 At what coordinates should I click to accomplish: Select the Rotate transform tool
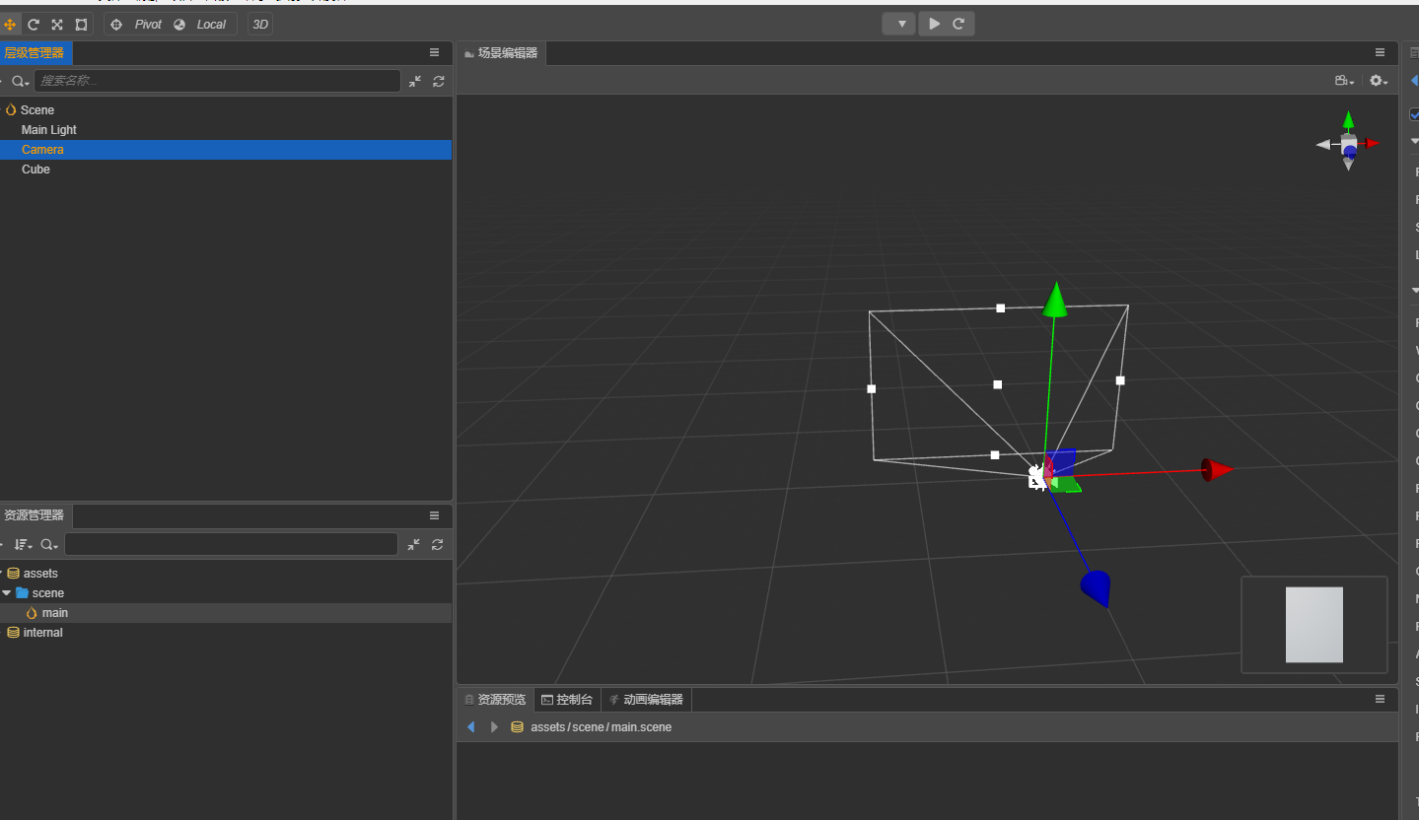pos(34,25)
